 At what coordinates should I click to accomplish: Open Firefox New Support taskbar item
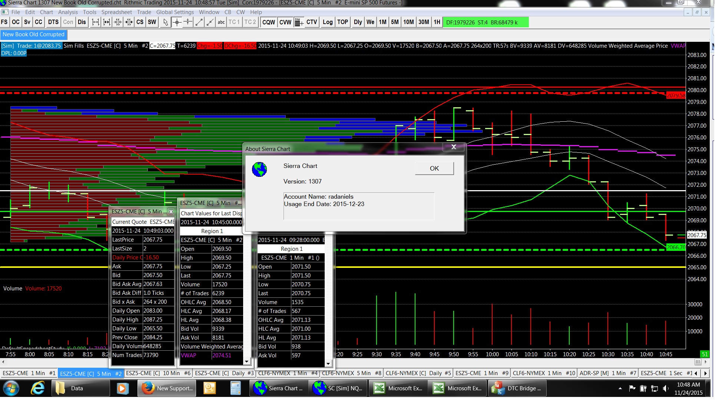pyautogui.click(x=167, y=388)
